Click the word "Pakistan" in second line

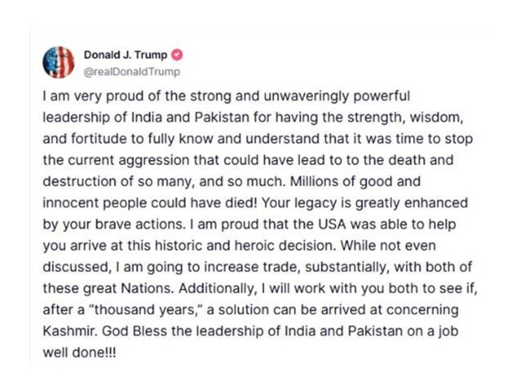click(x=222, y=117)
